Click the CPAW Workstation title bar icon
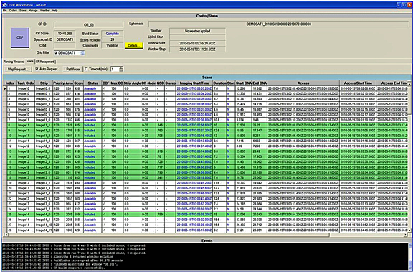 click(4, 5)
